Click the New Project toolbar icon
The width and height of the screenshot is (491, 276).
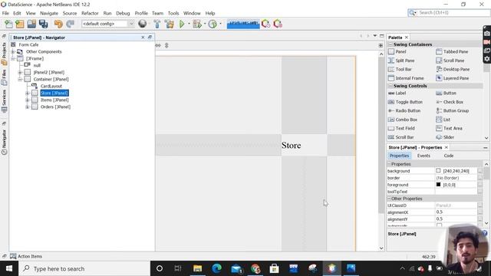pos(20,24)
